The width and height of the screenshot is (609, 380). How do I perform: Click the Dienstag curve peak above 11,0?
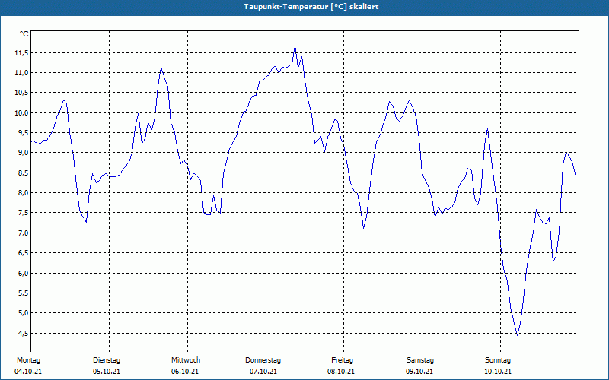(x=161, y=68)
